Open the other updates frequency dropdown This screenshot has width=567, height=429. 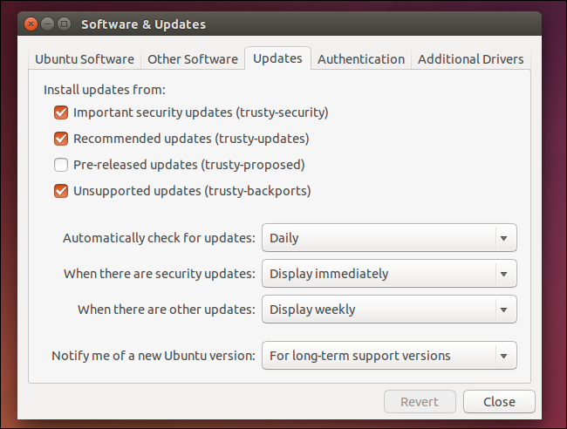point(389,310)
